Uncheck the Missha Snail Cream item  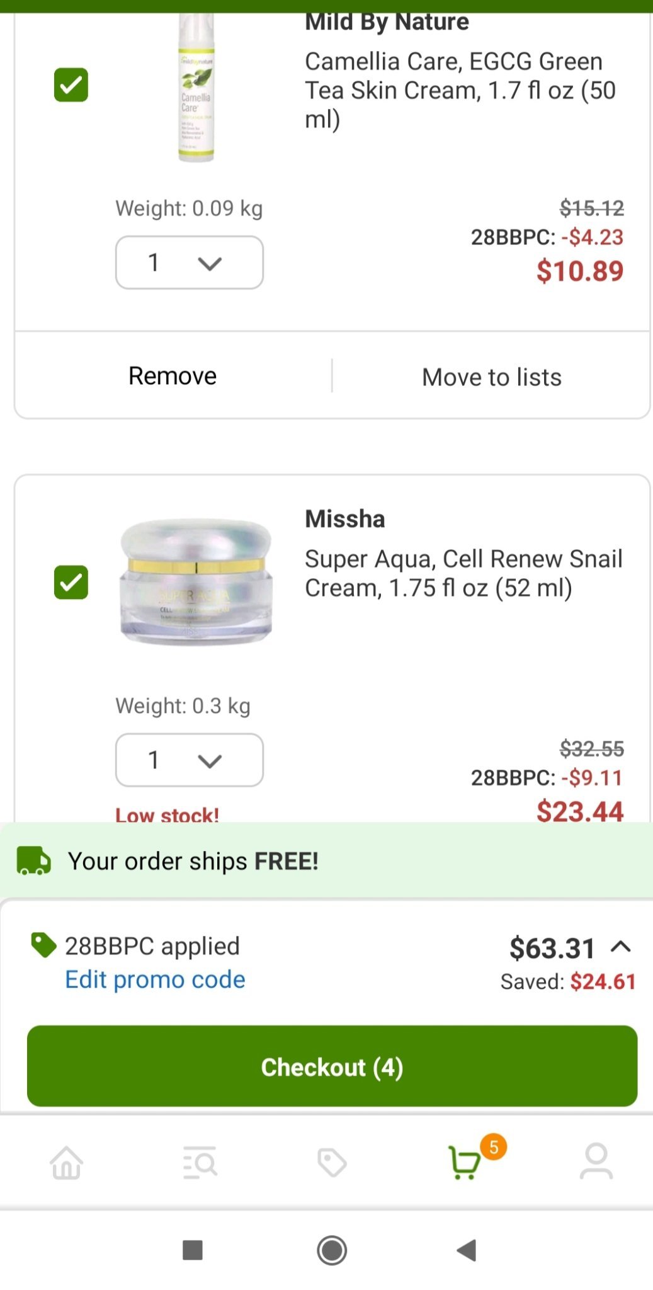click(x=71, y=582)
